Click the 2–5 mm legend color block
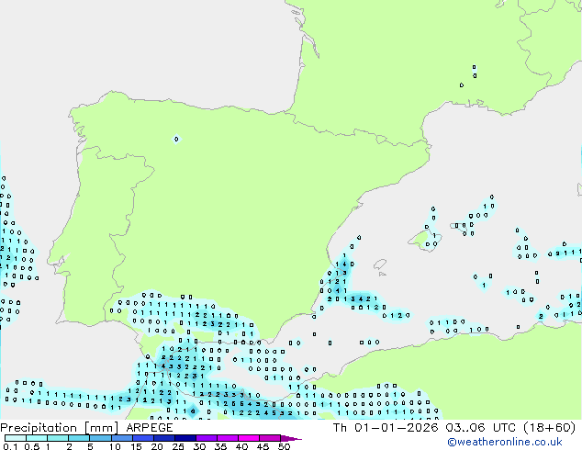 [x=79, y=438]
